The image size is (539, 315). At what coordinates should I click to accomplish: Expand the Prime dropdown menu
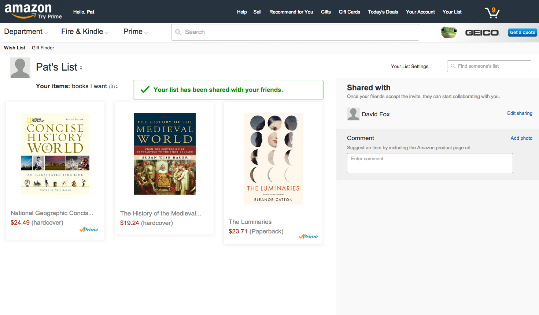point(136,32)
